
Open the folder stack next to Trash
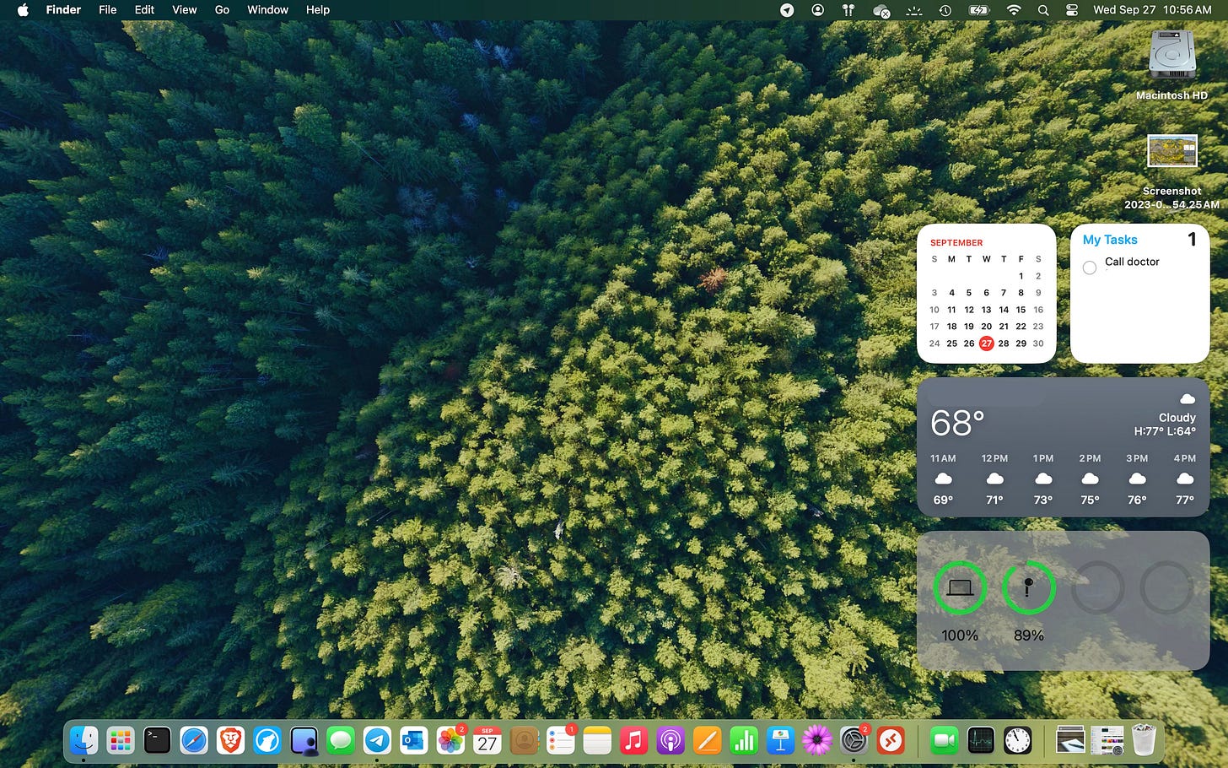point(1107,741)
